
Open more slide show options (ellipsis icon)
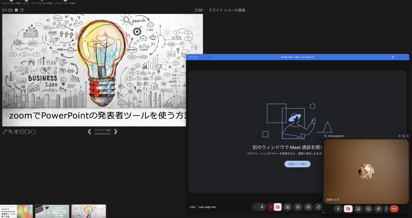34,131
